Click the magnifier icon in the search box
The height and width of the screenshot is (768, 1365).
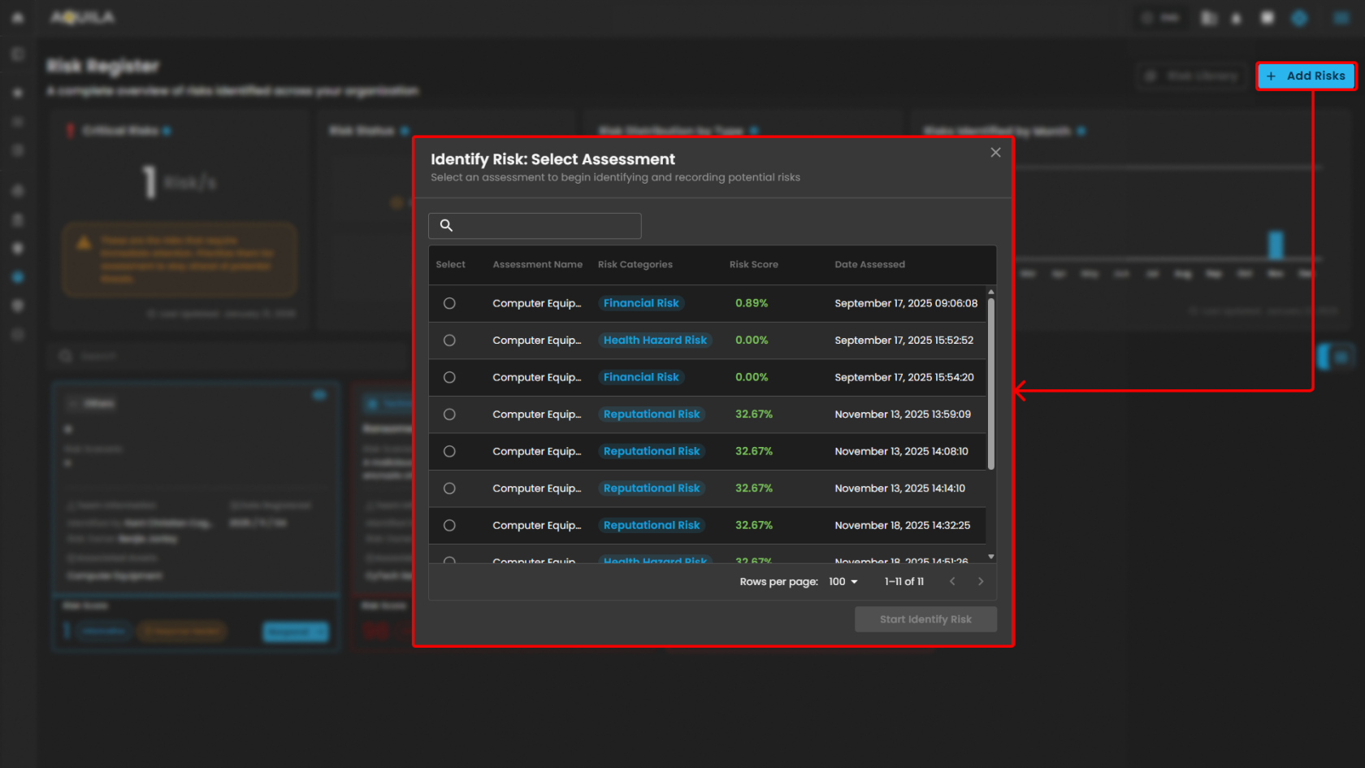[x=446, y=226]
